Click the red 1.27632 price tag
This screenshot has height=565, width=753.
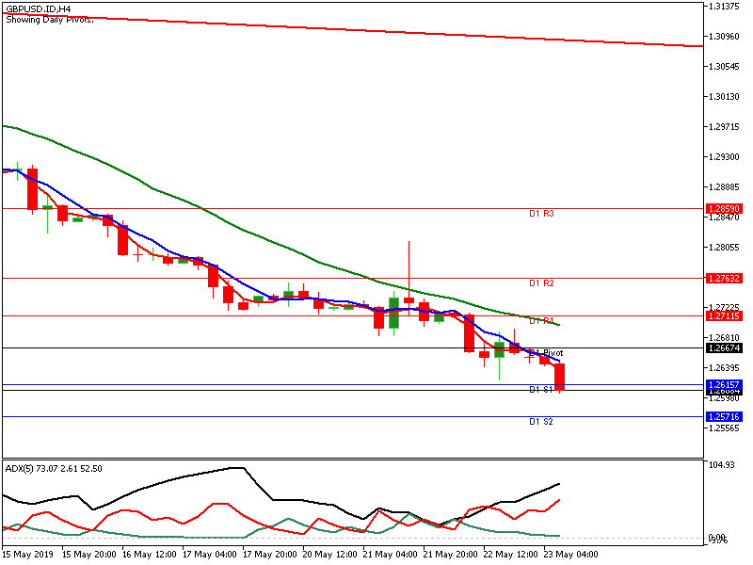(x=724, y=278)
